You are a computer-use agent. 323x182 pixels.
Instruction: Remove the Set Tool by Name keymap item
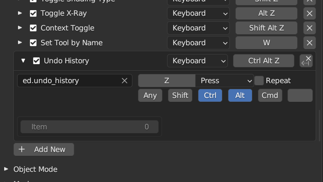tap(310, 43)
